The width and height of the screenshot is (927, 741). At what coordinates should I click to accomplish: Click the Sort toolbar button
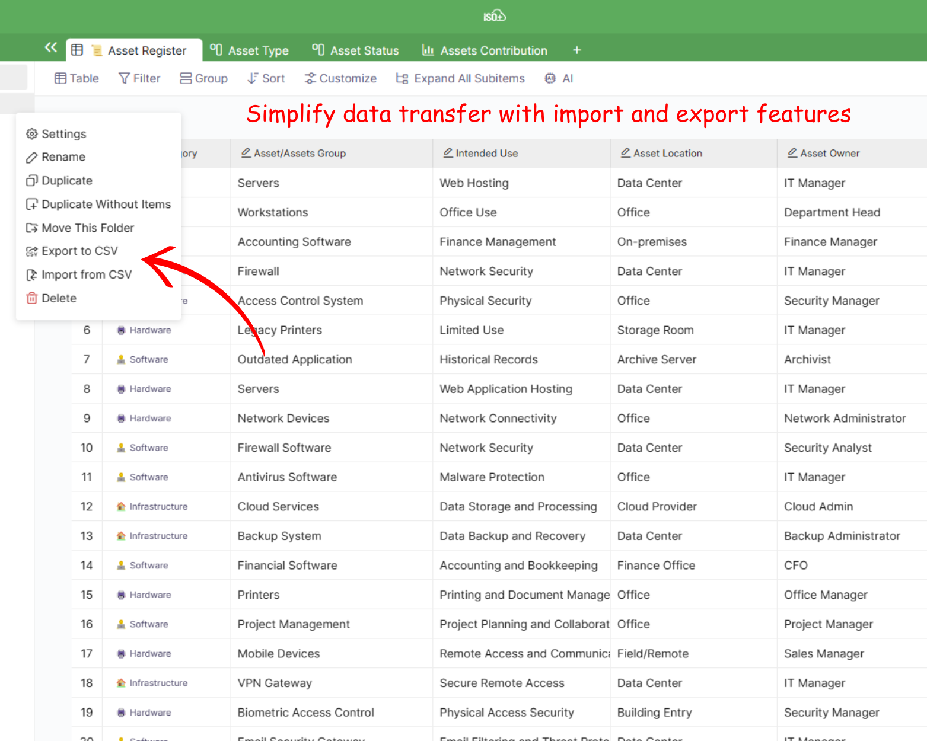[x=266, y=78]
